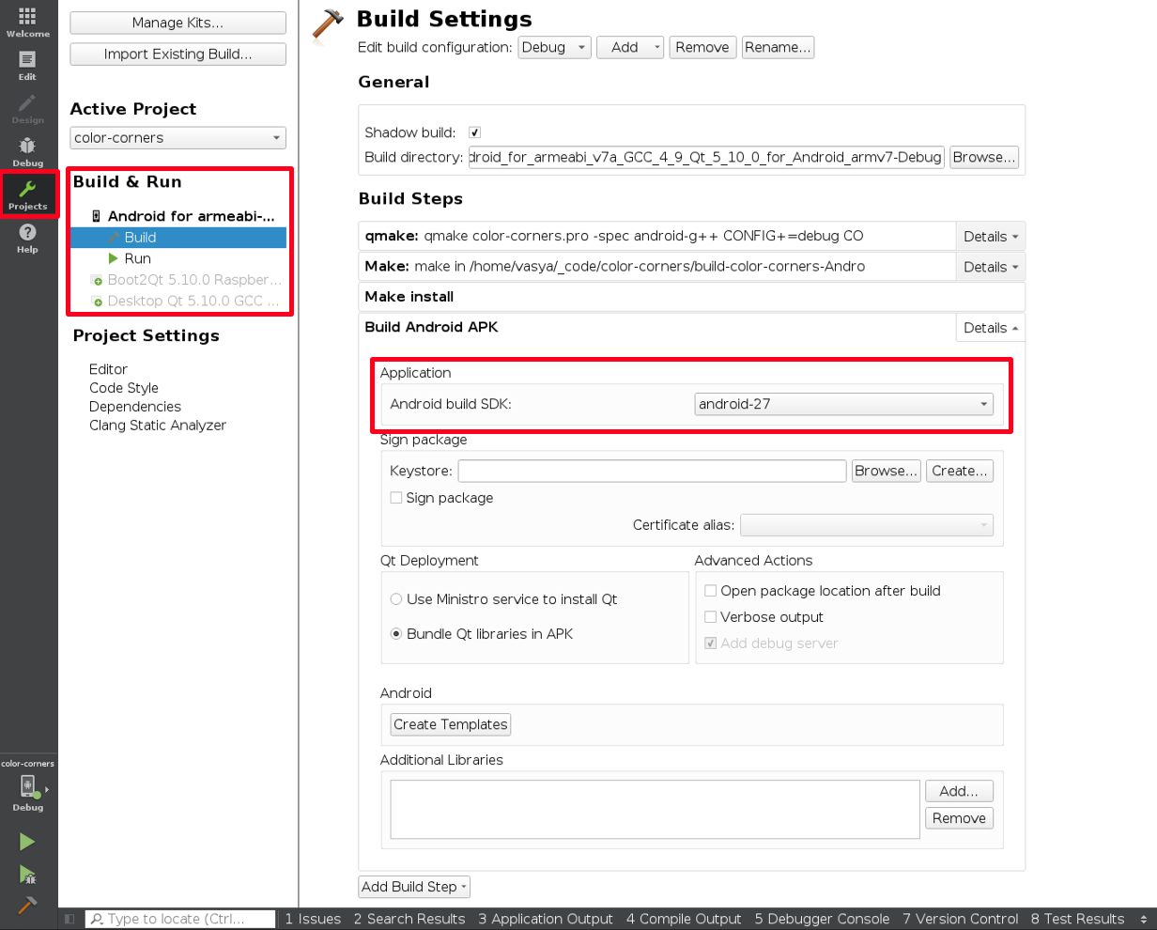Open Code Style project settings
Screen dimensions: 1157x930
tap(124, 388)
